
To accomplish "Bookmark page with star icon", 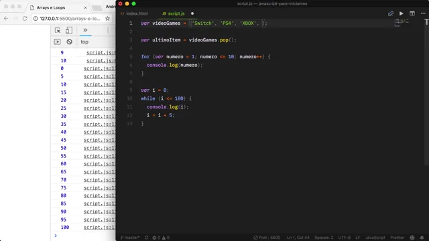I will tap(107, 18).
